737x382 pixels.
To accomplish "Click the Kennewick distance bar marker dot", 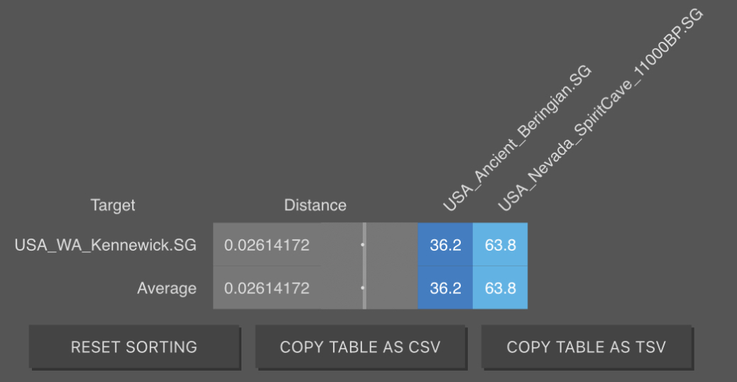I will click(x=362, y=245).
